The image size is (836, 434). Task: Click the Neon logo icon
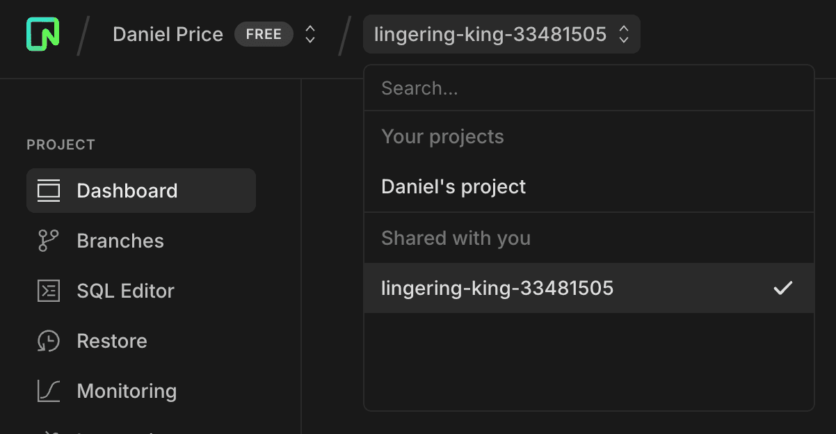[43, 33]
